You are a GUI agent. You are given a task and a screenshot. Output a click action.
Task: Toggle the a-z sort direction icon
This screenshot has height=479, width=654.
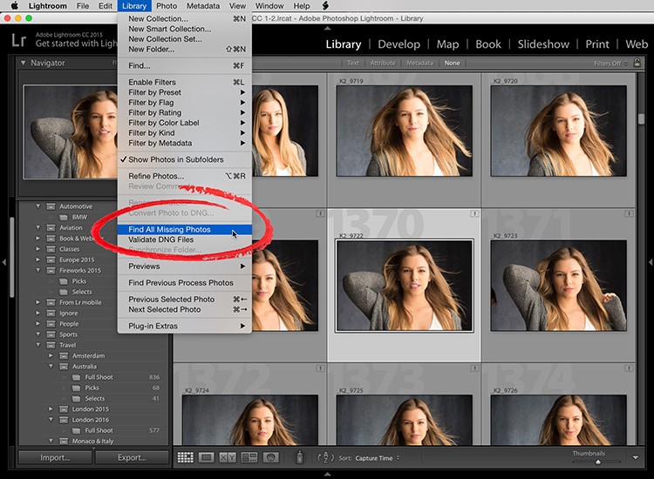click(326, 457)
